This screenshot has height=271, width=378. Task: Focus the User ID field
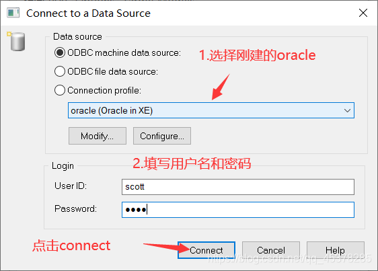coord(238,187)
